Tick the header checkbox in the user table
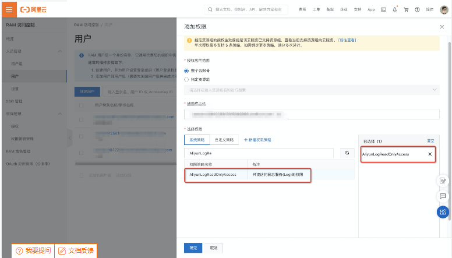452x258 pixels. tap(82, 105)
